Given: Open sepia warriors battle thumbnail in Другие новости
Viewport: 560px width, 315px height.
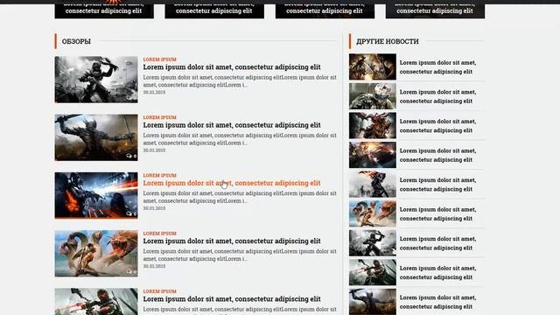Looking at the screenshot, I should coord(373,66).
